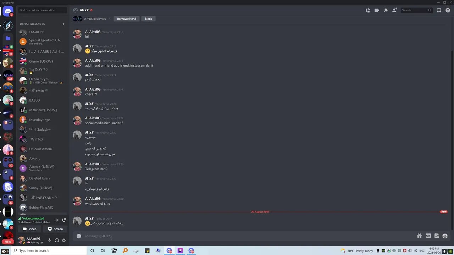Image resolution: width=454 pixels, height=255 pixels.
Task: Click message 'social media hichi nadari?'
Action: click(x=104, y=123)
